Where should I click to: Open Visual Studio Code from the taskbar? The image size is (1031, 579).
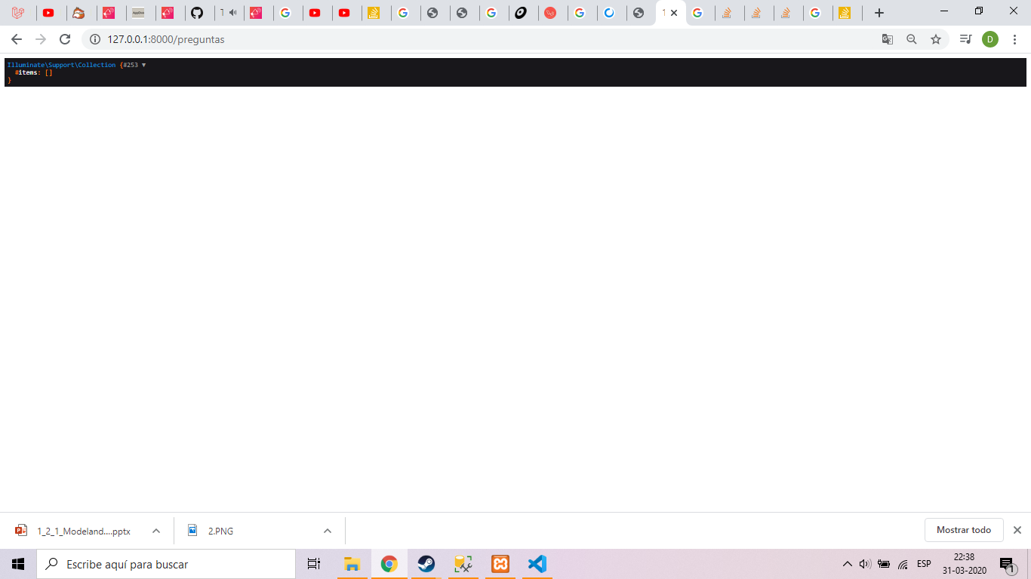pos(537,564)
